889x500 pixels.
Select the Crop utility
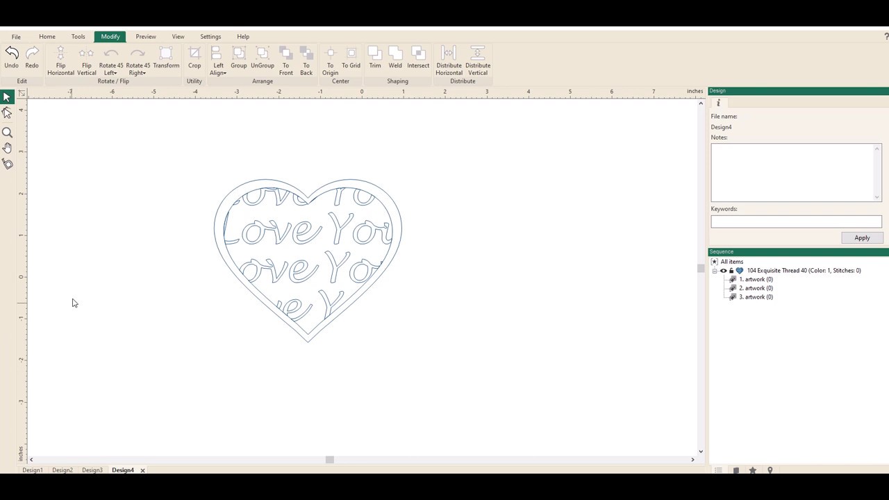pyautogui.click(x=194, y=58)
